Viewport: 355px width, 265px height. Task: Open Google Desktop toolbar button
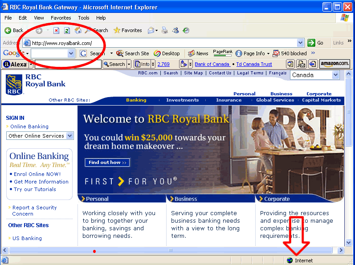click(167, 53)
